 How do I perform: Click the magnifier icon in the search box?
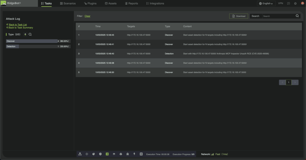[x=297, y=16]
